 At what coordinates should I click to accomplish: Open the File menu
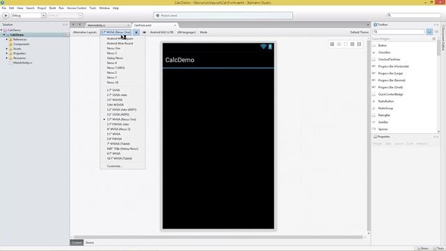tap(3, 8)
